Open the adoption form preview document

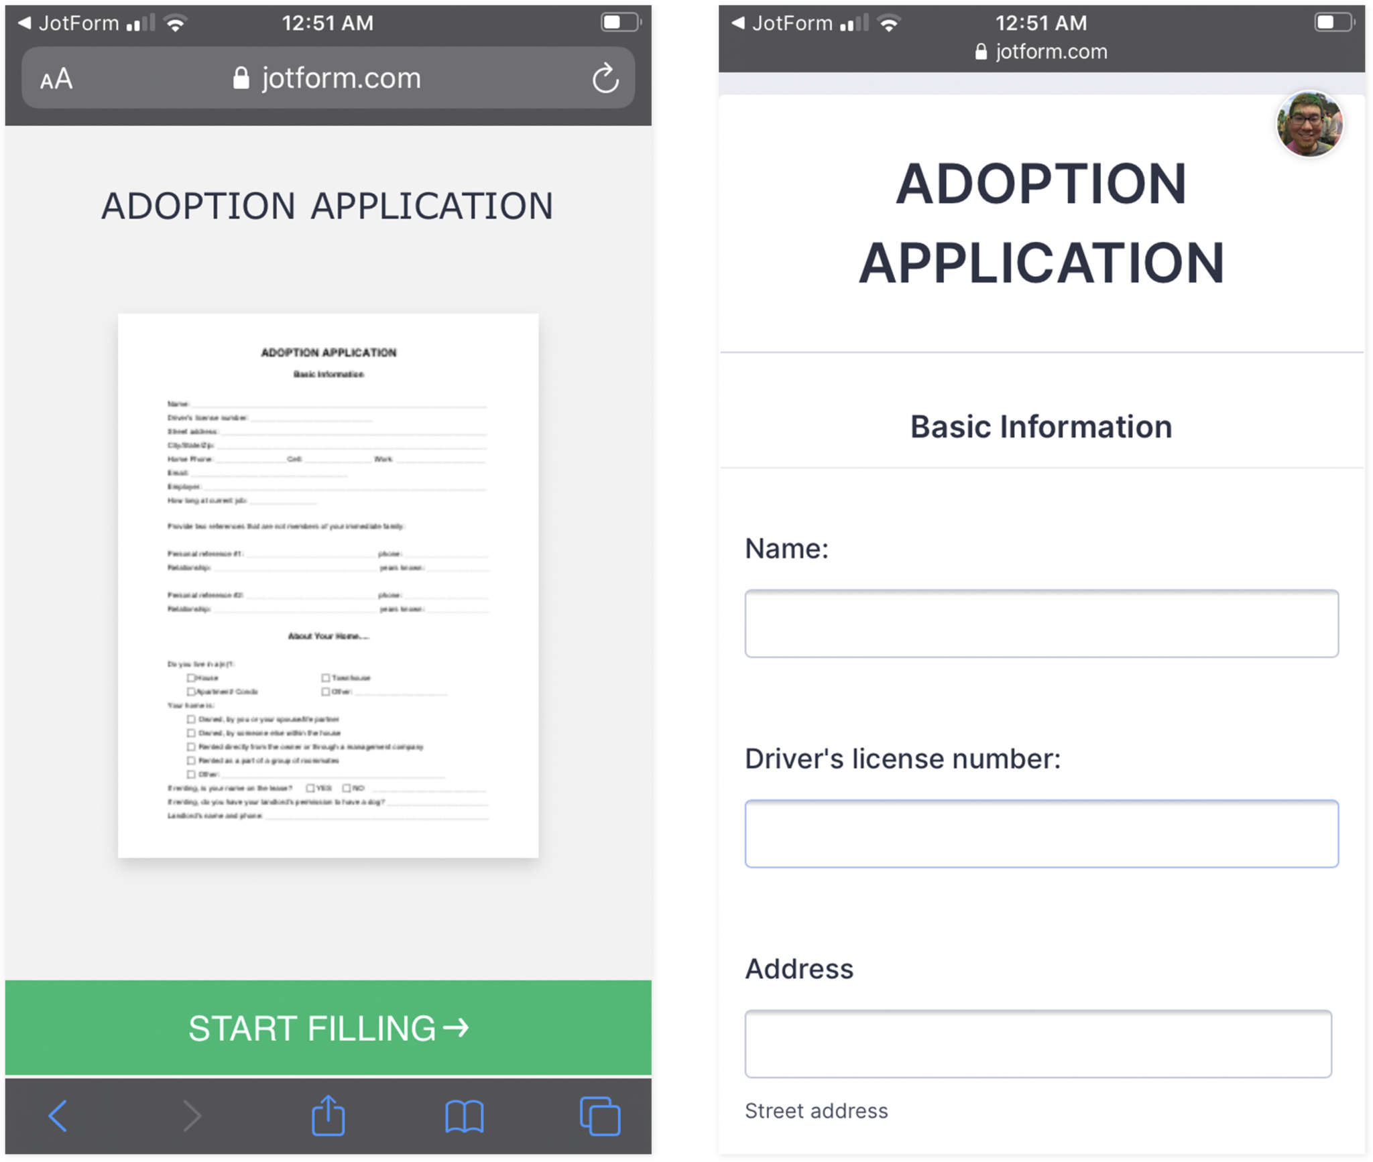tap(327, 585)
